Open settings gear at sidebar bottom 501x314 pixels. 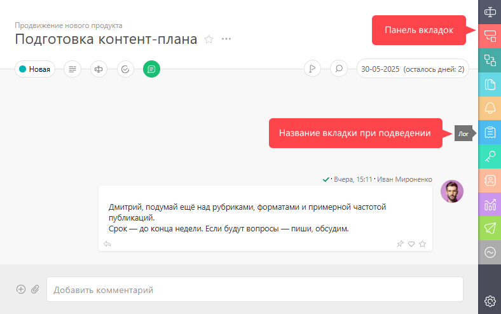click(490, 301)
